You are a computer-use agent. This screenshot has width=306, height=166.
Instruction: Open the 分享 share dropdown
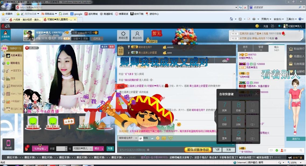pyautogui.click(x=76, y=39)
